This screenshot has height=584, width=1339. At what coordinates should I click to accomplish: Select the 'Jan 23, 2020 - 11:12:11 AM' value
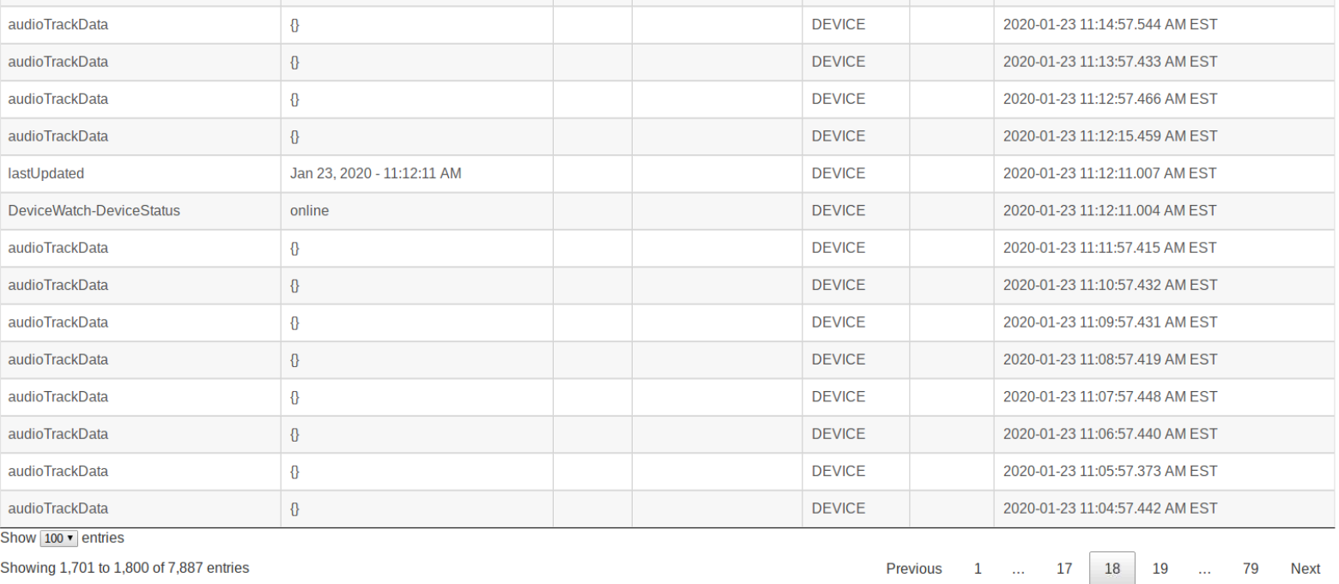(x=375, y=173)
